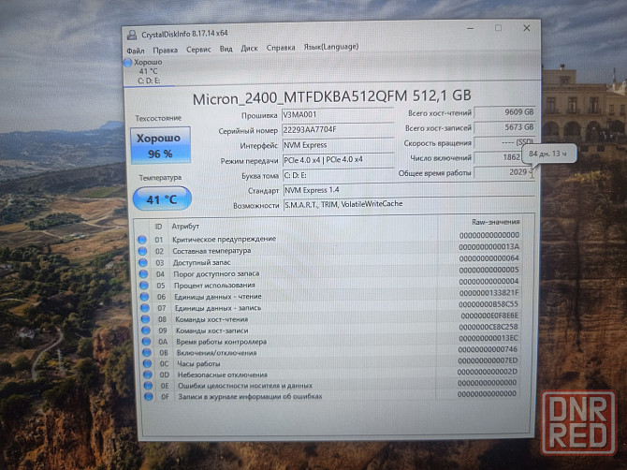Image resolution: width=627 pixels, height=470 pixels.
Task: Select attribute text Доступный запас
Action: point(201,262)
